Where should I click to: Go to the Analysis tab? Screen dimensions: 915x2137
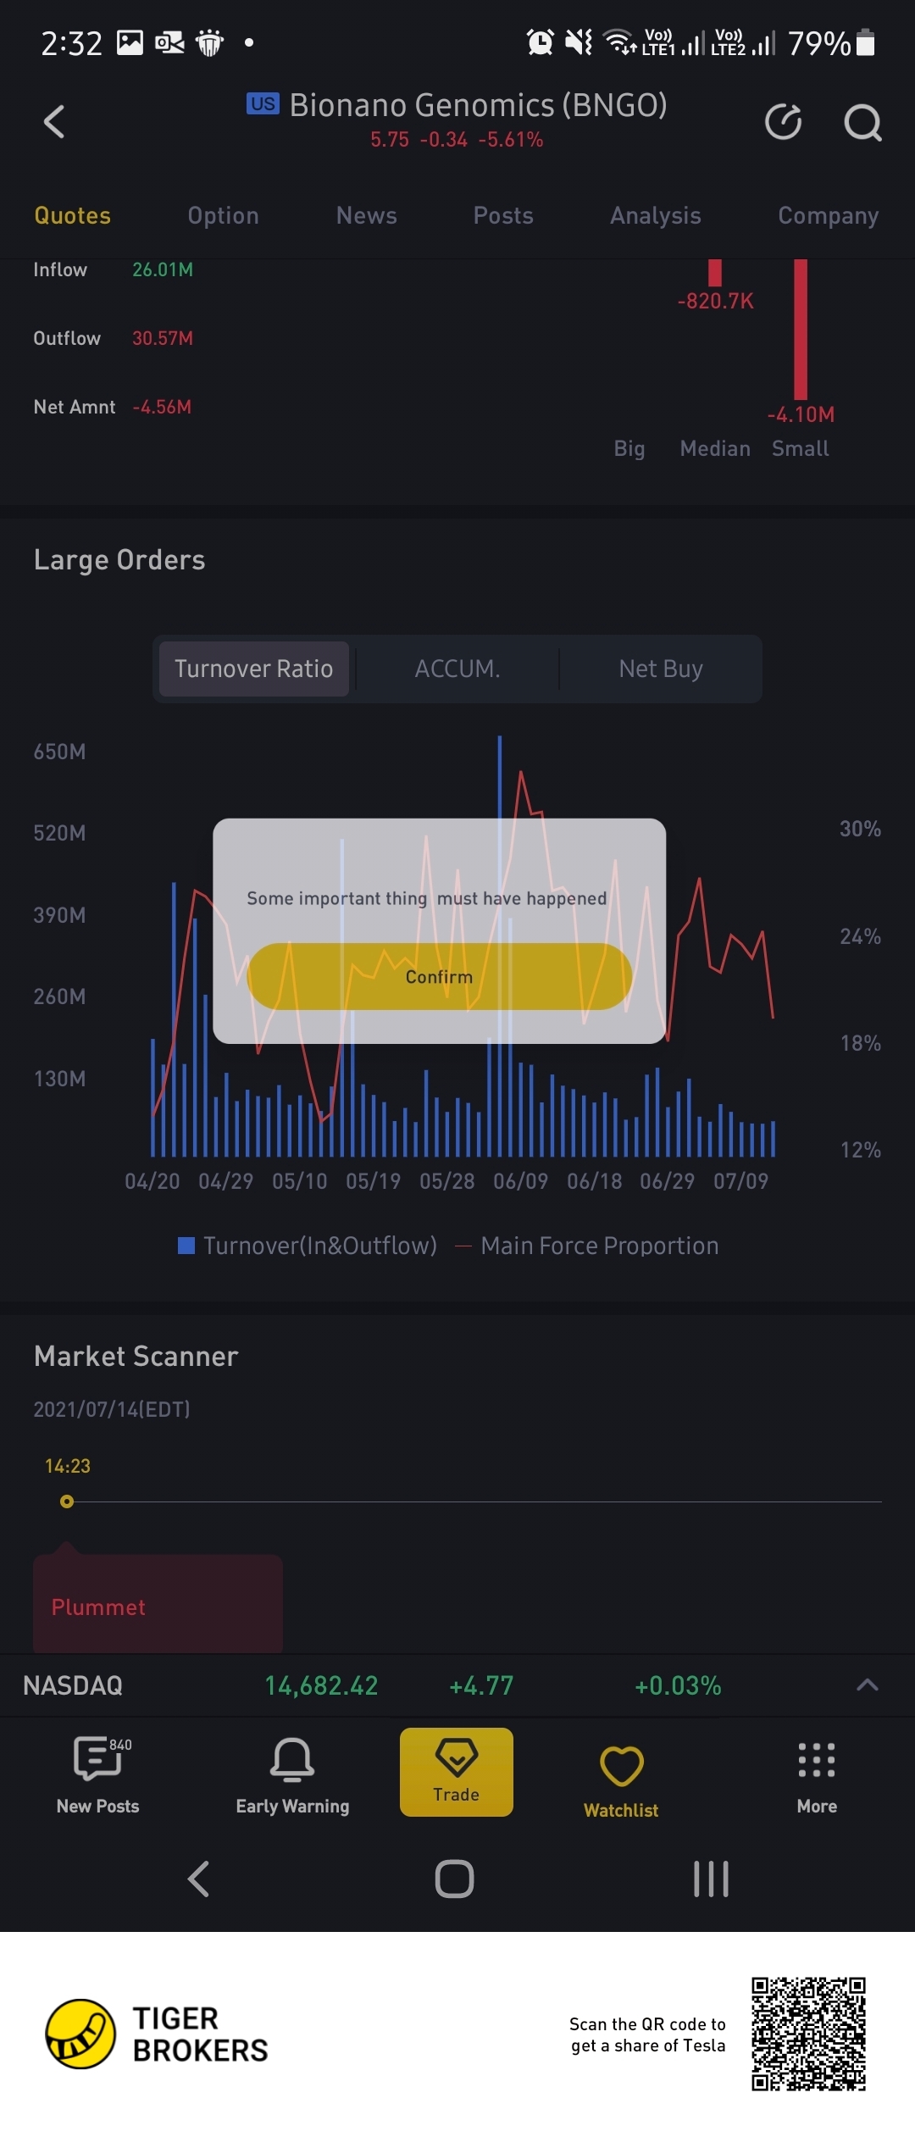pos(655,215)
